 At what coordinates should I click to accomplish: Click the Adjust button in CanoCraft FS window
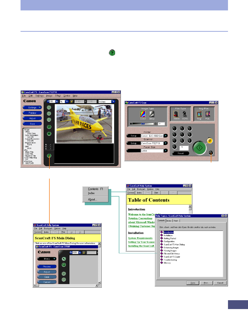32,118
